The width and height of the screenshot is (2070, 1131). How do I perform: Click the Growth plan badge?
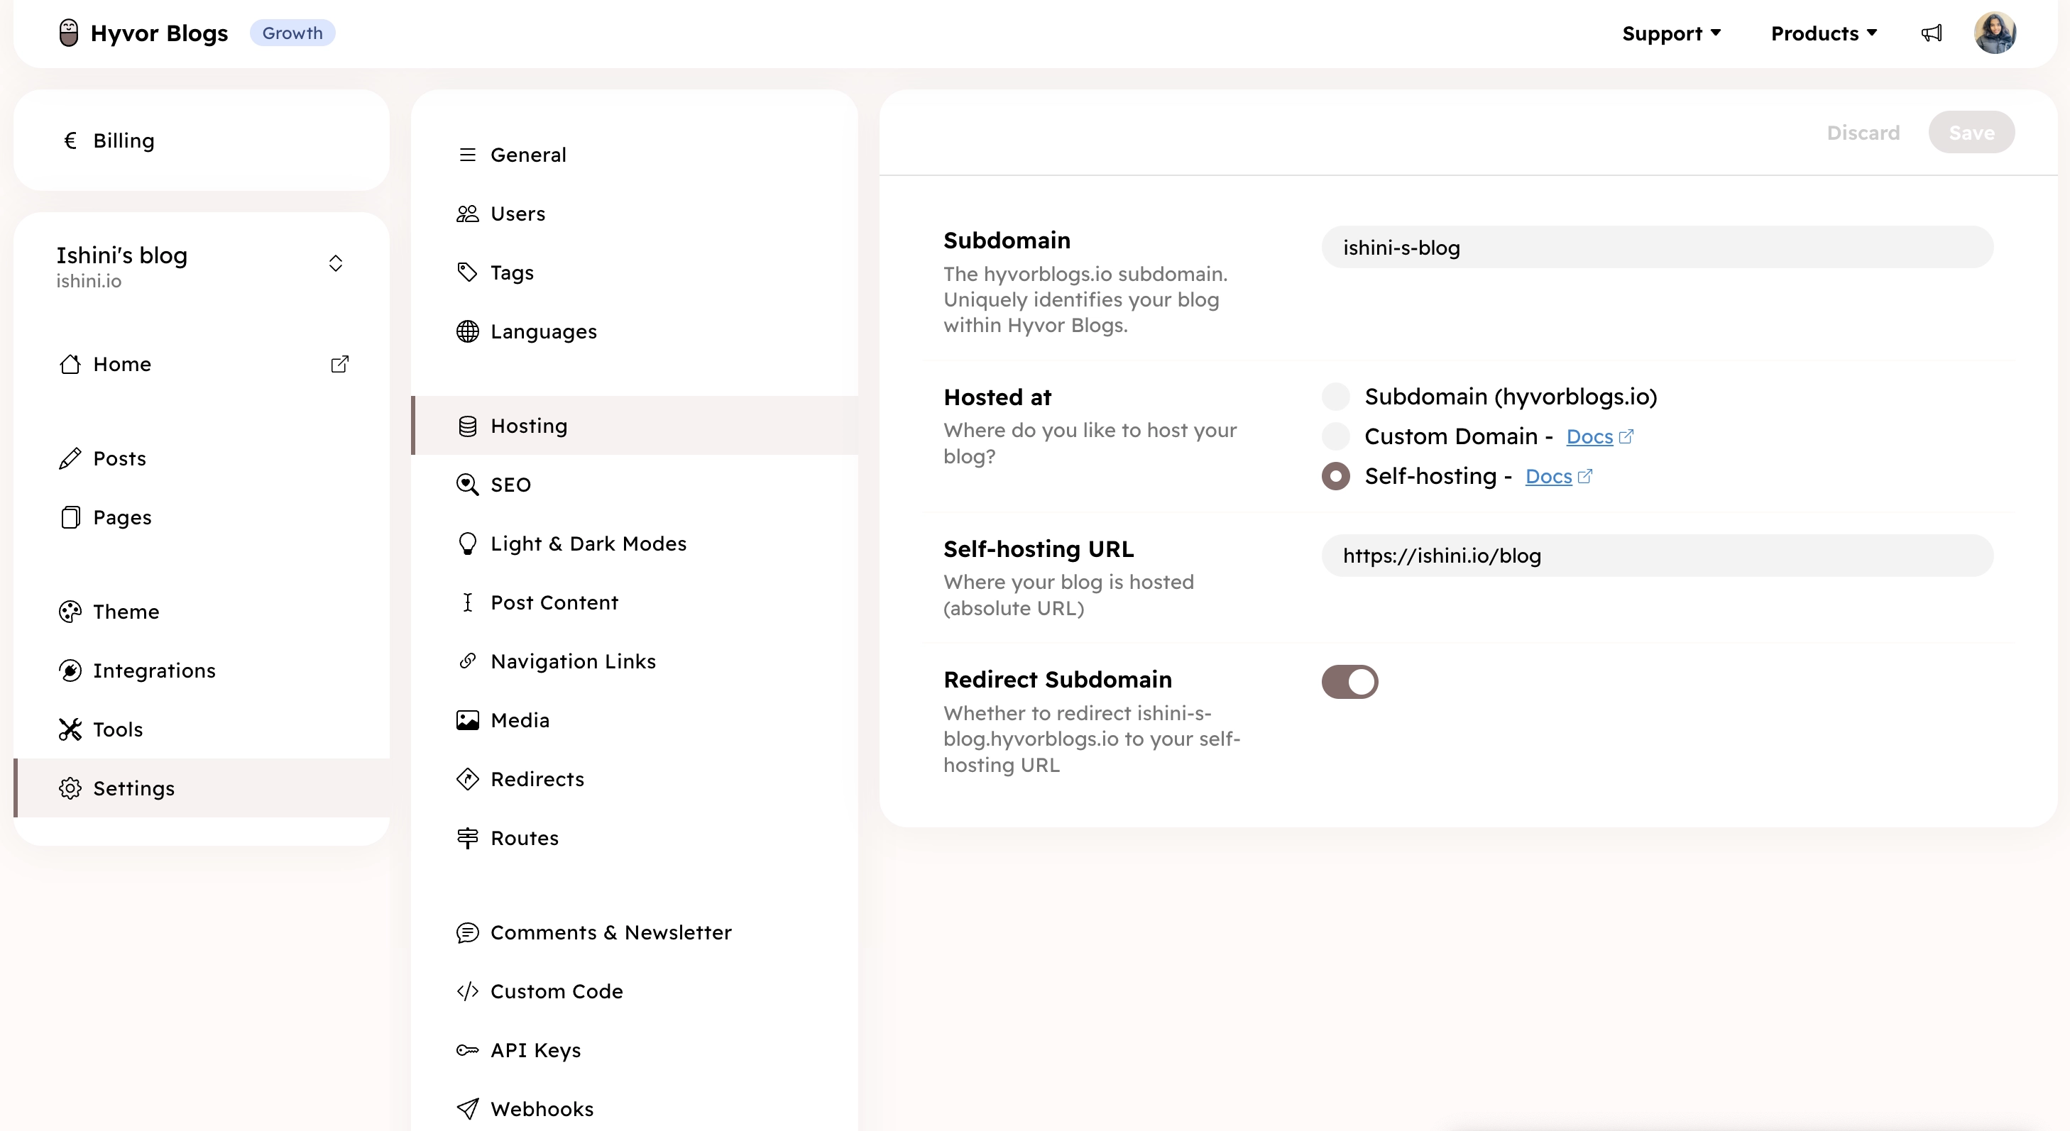click(x=292, y=33)
